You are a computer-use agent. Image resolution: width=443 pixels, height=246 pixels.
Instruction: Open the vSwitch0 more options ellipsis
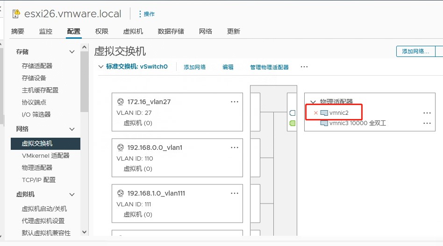pos(304,67)
